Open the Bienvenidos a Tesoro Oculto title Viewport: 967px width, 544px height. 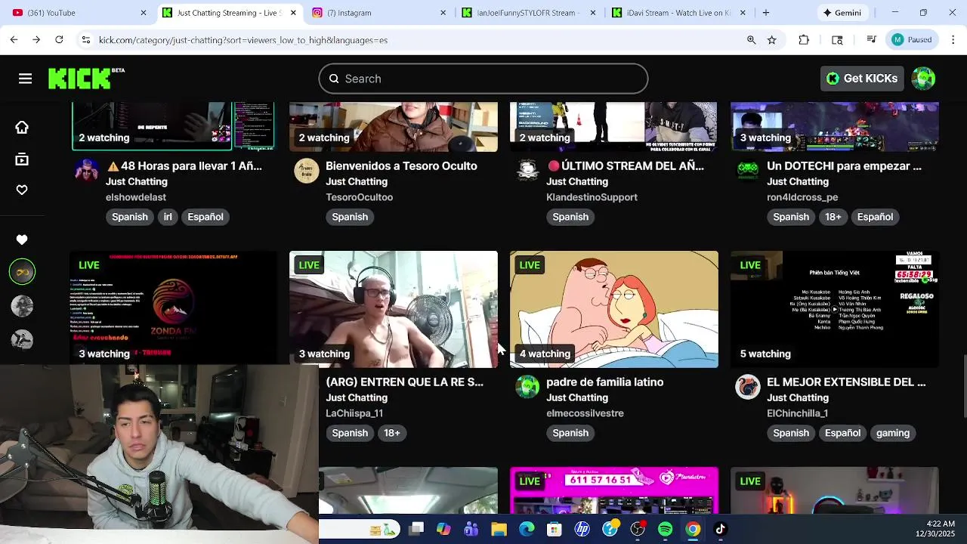point(401,166)
